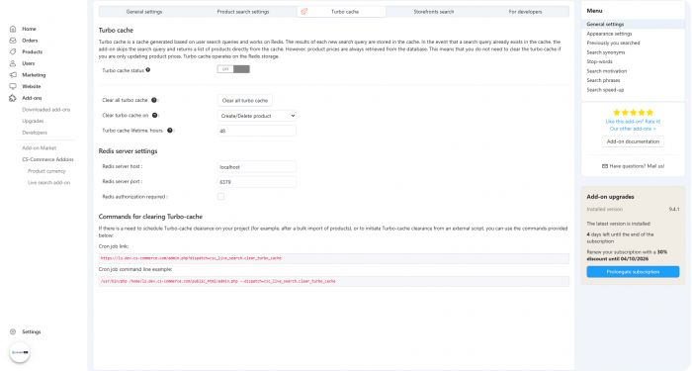
Task: Click the five-star rating icons
Action: (x=633, y=113)
